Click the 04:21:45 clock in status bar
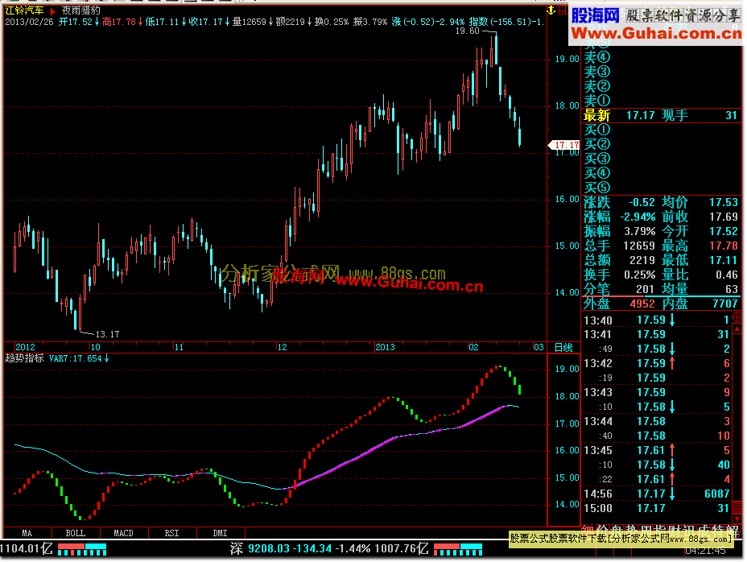The image size is (747, 562). 706,551
